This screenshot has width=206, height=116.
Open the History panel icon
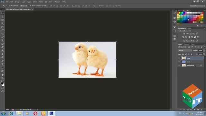coord(174,13)
